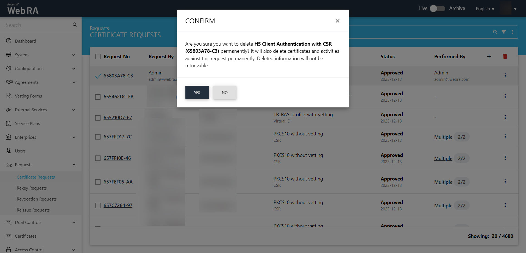Image resolution: width=526 pixels, height=253 pixels.
Task: Open row actions dots for 657FFD17-7C
Action: pyautogui.click(x=505, y=136)
